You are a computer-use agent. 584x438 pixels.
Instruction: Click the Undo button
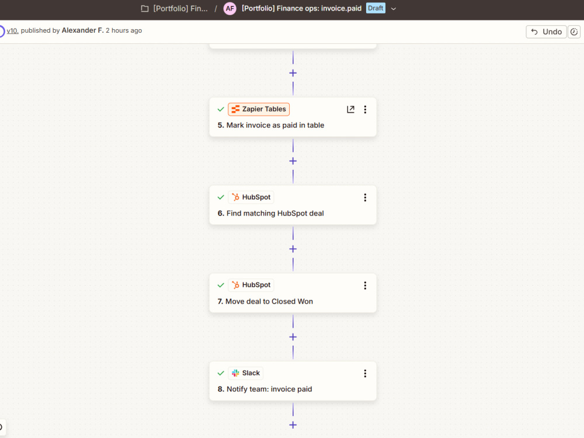(546, 32)
